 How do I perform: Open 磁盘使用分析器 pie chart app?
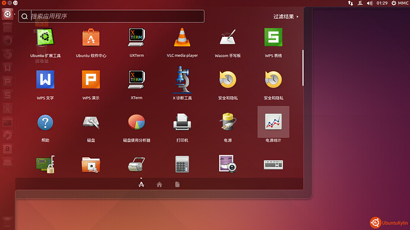coord(137,122)
